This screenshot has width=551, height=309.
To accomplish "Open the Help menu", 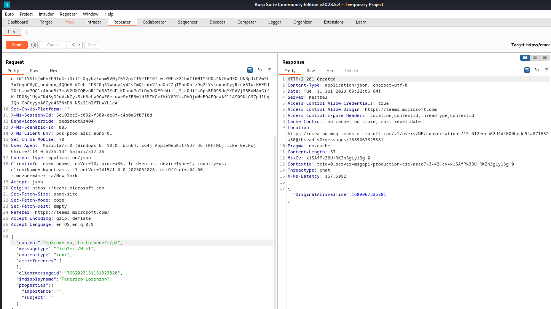I will coord(109,14).
